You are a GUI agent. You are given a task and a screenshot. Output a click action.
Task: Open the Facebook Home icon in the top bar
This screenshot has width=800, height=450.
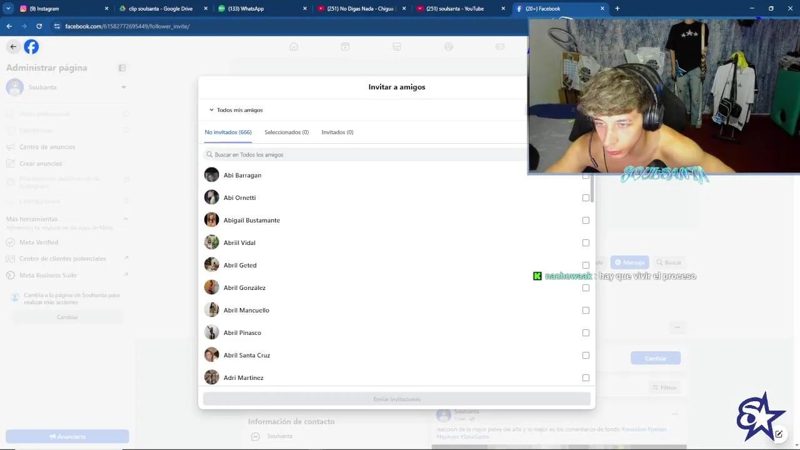coord(294,47)
